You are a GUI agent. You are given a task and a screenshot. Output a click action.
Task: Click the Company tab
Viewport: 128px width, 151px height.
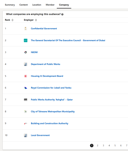coord(64,5)
